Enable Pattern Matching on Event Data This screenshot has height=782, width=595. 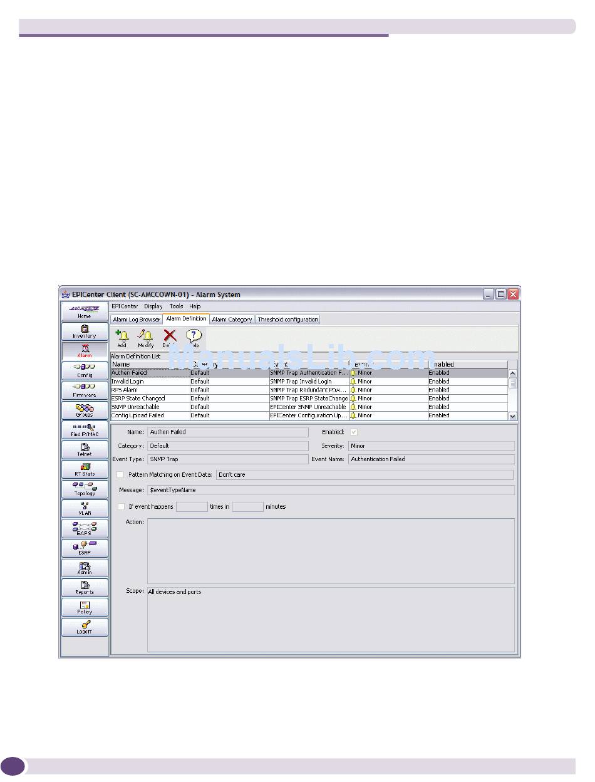[120, 475]
